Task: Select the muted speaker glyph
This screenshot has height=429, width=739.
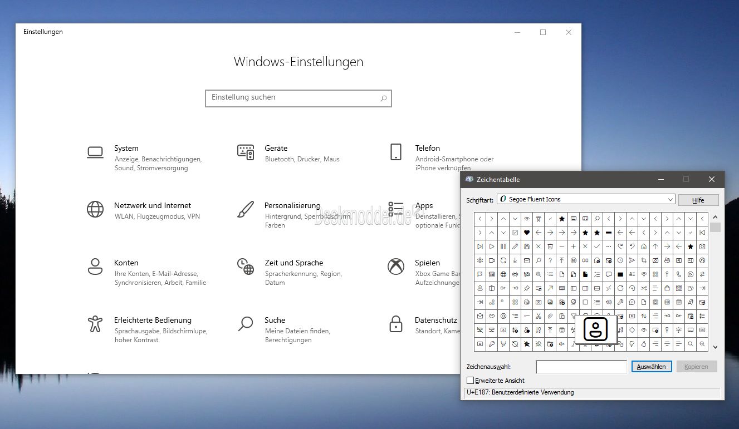Action: [x=562, y=343]
